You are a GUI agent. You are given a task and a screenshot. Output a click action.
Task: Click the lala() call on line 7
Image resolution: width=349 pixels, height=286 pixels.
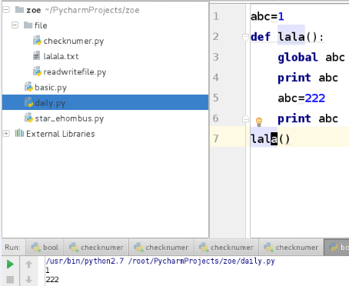tap(271, 139)
